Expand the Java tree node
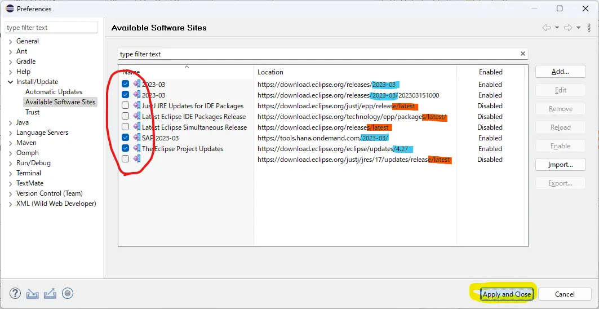This screenshot has width=599, height=309. [x=10, y=122]
